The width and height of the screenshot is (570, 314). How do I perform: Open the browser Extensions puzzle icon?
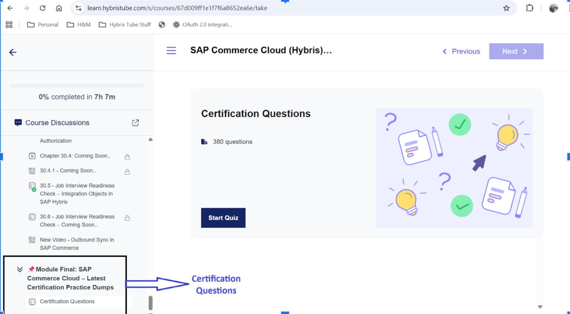tap(530, 8)
